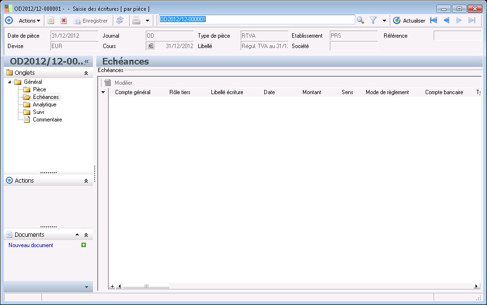Click the Type de pièce RTVA field
This screenshot has width=487, height=305.
click(265, 36)
